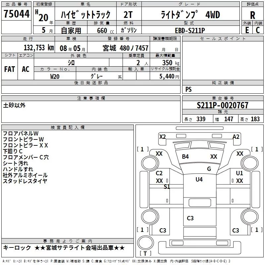Select lot number 75044
The image size is (265, 265).
pos(17,14)
